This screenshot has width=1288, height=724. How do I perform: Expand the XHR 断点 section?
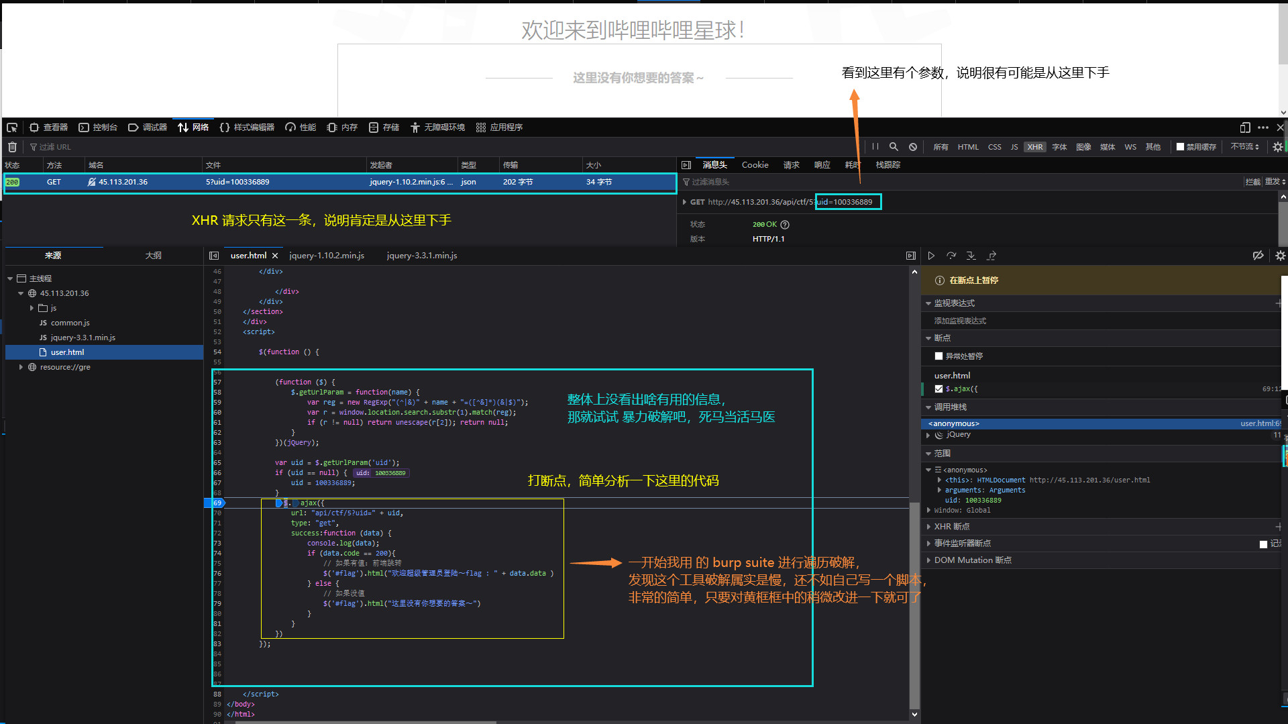click(x=928, y=527)
